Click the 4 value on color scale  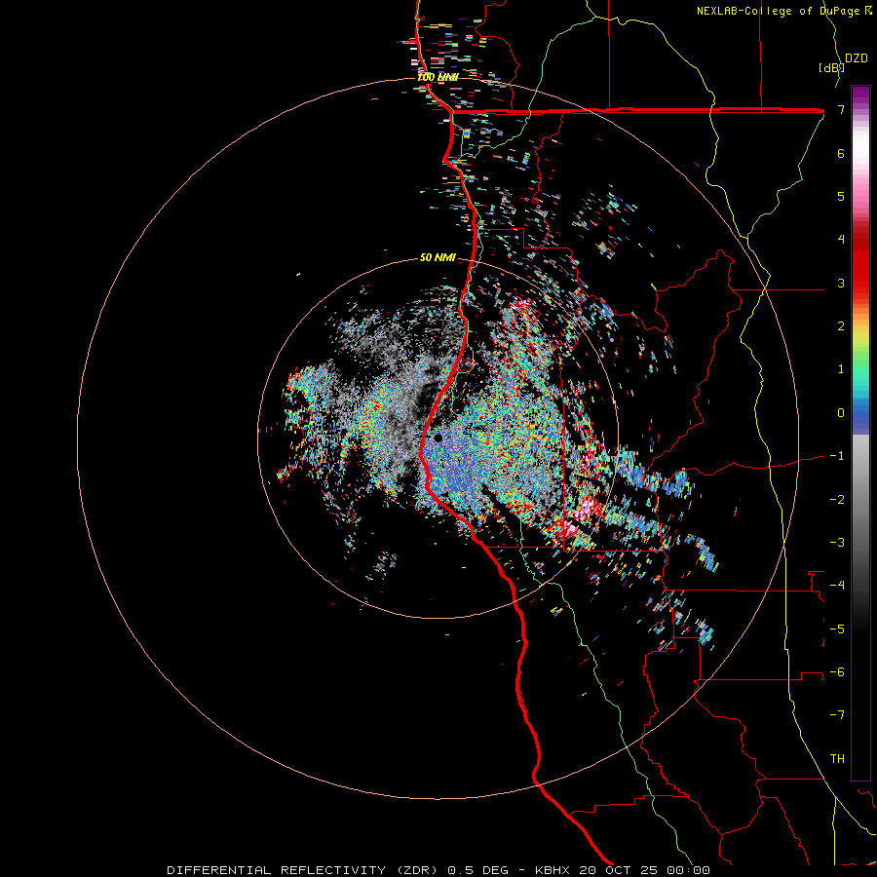point(841,240)
